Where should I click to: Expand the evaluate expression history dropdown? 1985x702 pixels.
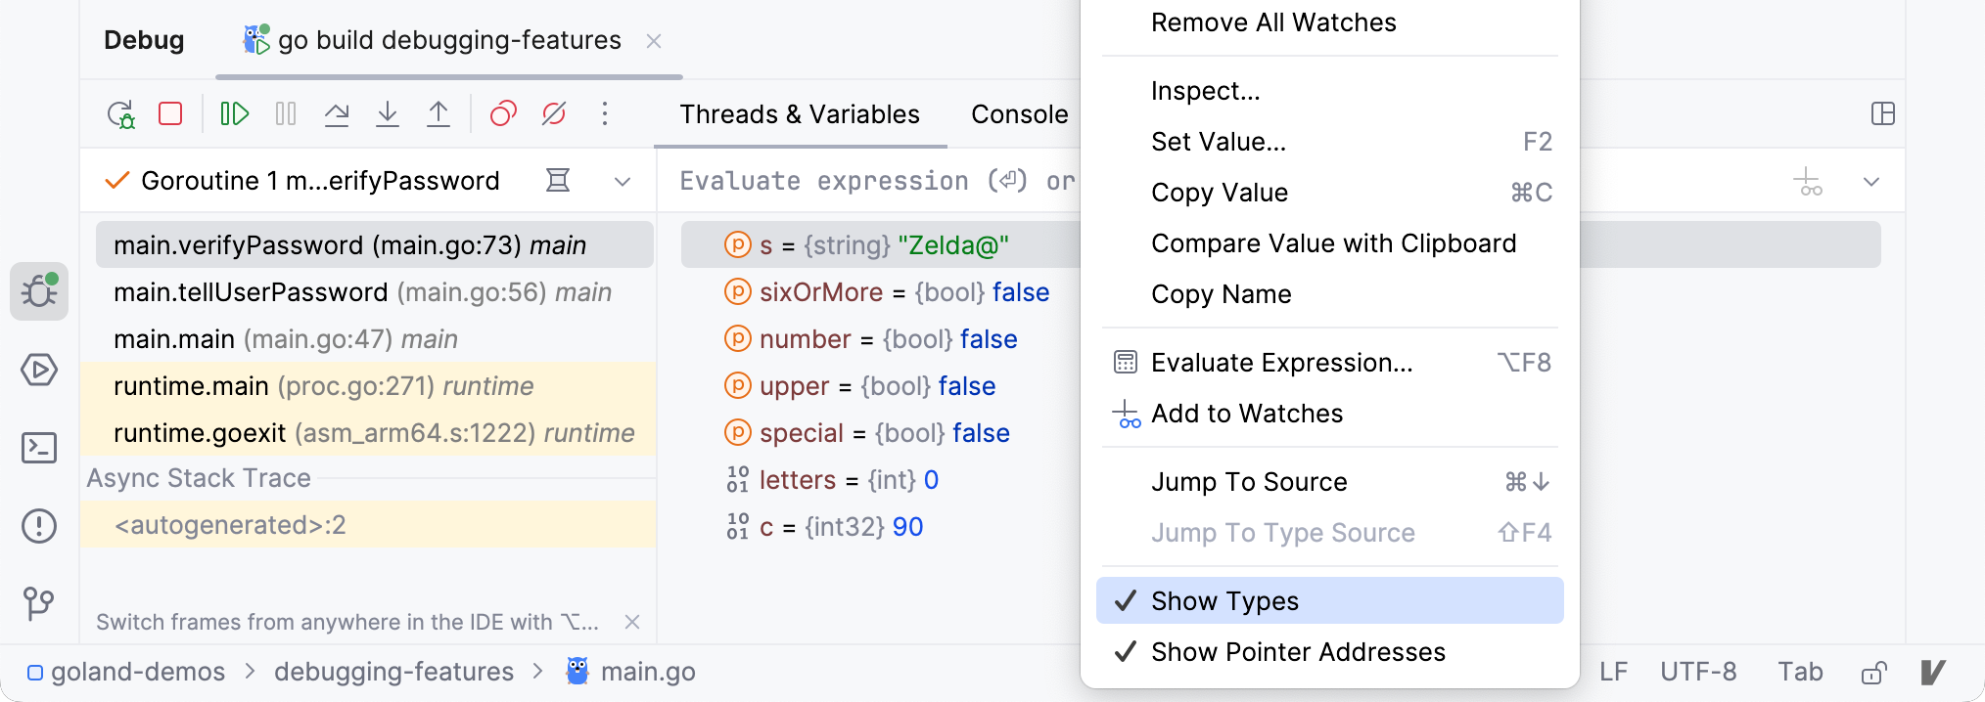coord(1871,182)
